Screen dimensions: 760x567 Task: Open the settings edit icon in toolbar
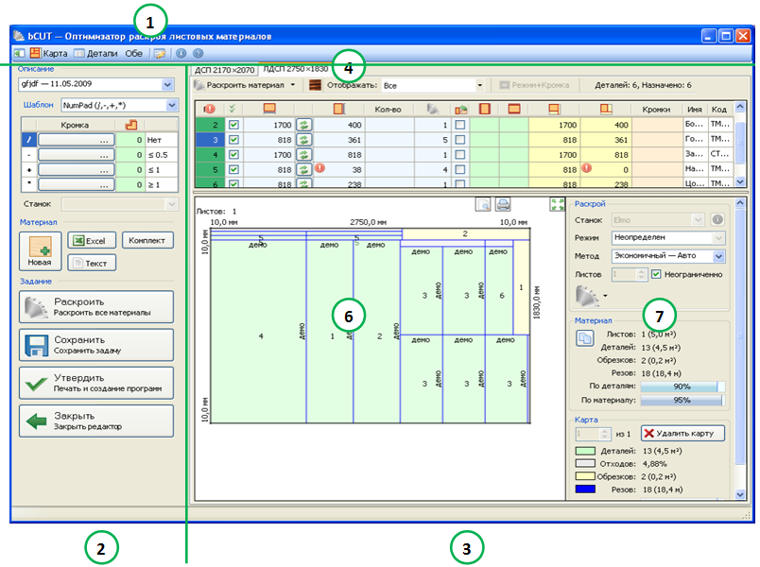point(160,53)
